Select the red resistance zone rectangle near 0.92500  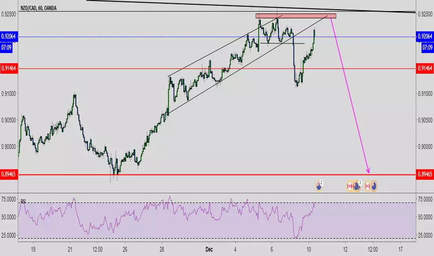click(x=296, y=16)
